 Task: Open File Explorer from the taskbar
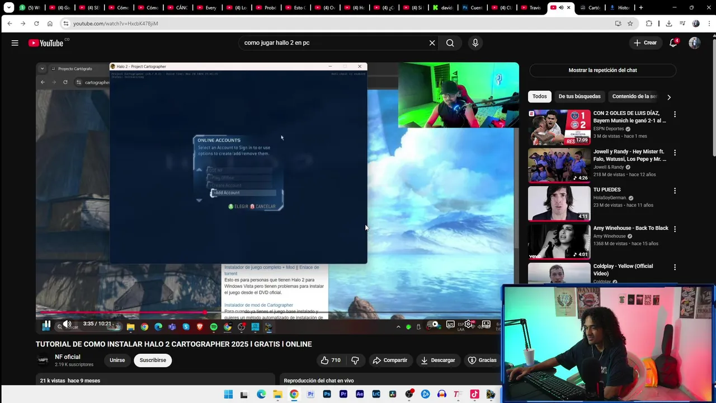pos(277,395)
